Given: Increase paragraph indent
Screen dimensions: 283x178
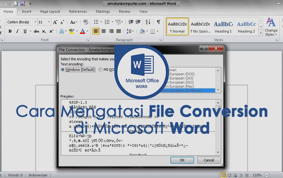Looking at the screenshot, I should coord(138,22).
